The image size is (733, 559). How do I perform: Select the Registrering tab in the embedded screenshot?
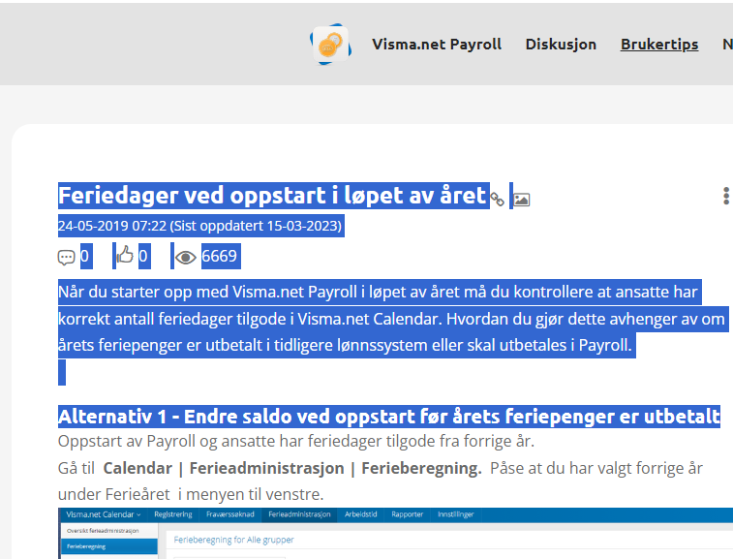pos(173,514)
